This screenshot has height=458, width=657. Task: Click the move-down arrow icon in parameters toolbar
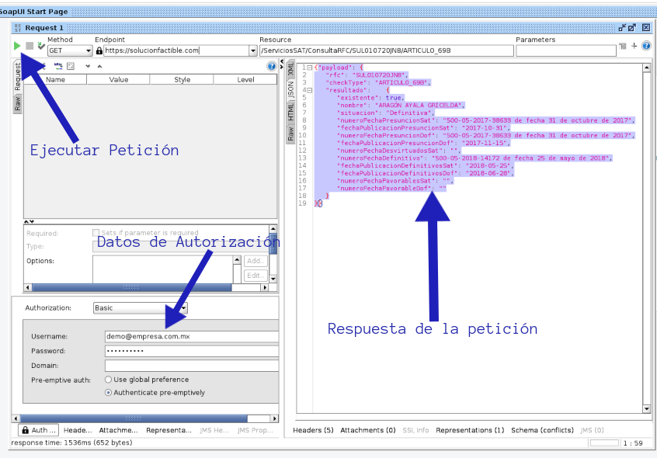coord(88,66)
